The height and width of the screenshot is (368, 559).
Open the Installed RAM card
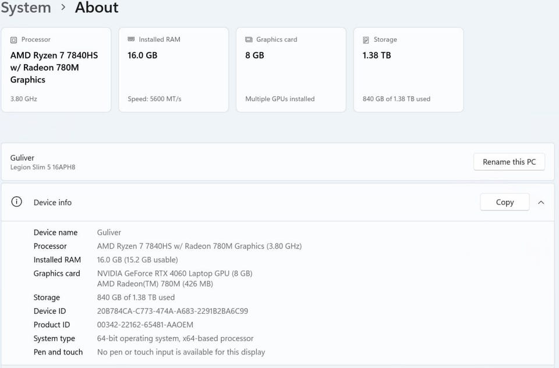pyautogui.click(x=174, y=70)
